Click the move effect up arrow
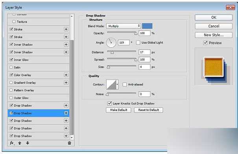This screenshot has width=238, height=154. 20,143
